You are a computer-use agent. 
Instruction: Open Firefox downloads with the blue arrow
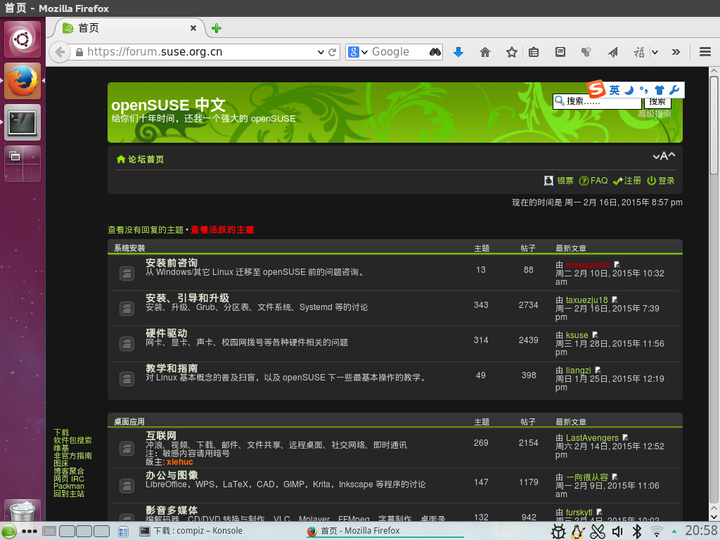coord(458,52)
